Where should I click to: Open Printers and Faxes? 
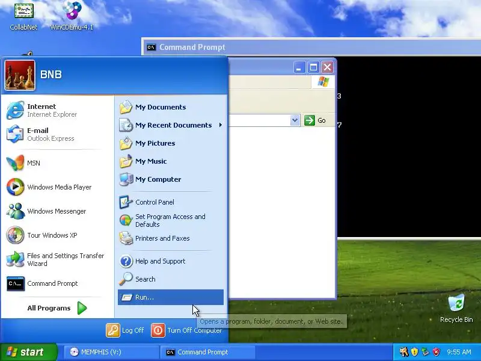pos(171,238)
